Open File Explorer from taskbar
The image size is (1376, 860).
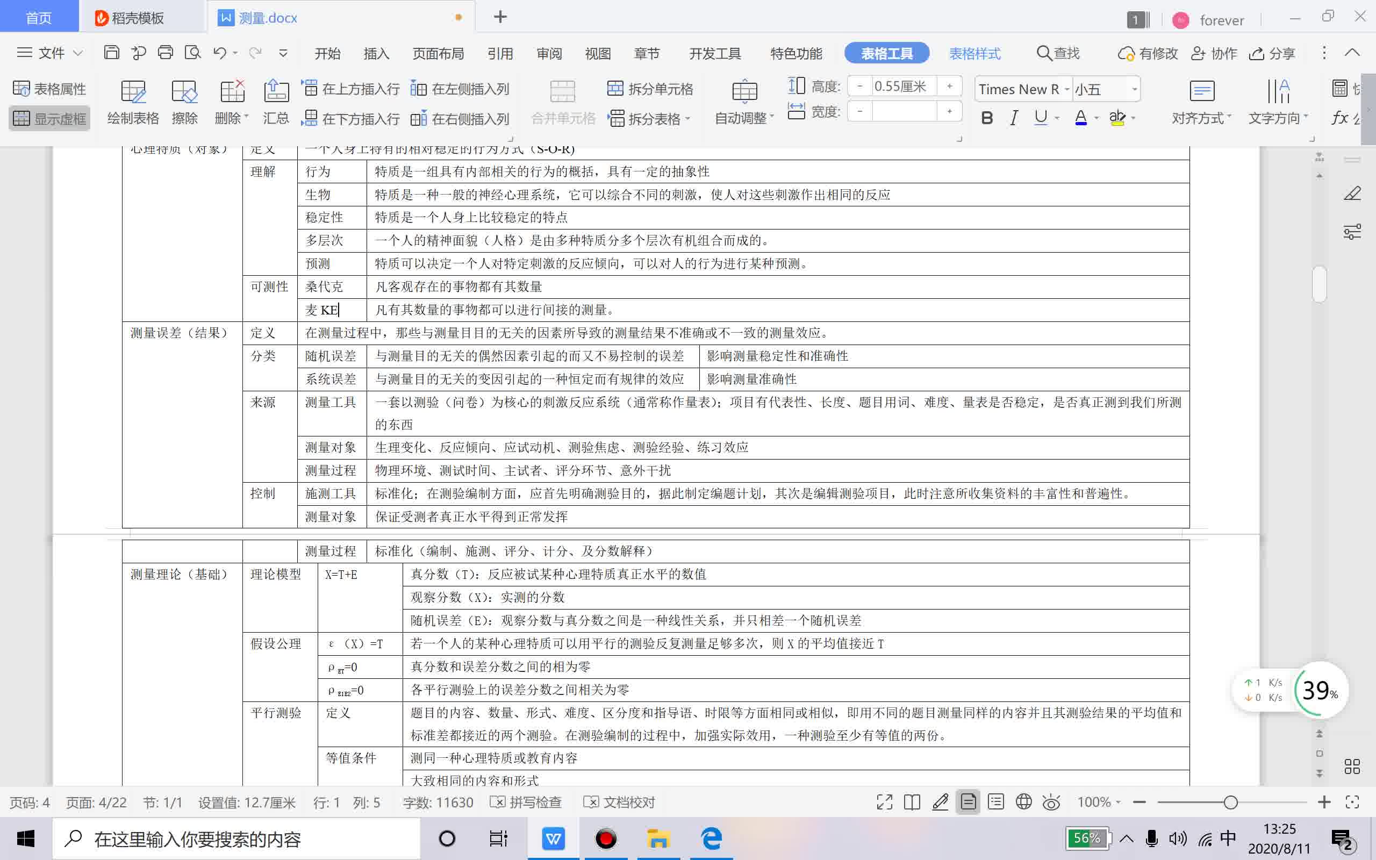click(x=658, y=838)
